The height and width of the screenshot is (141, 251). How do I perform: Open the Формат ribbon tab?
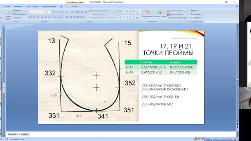click(75, 6)
